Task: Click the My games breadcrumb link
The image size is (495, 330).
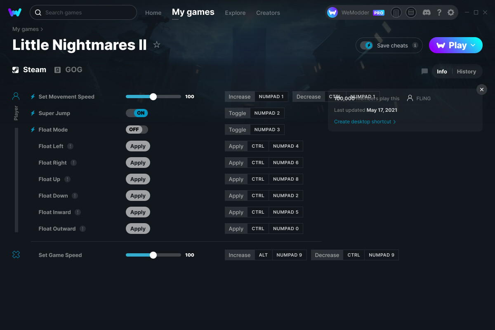Action: pos(26,29)
